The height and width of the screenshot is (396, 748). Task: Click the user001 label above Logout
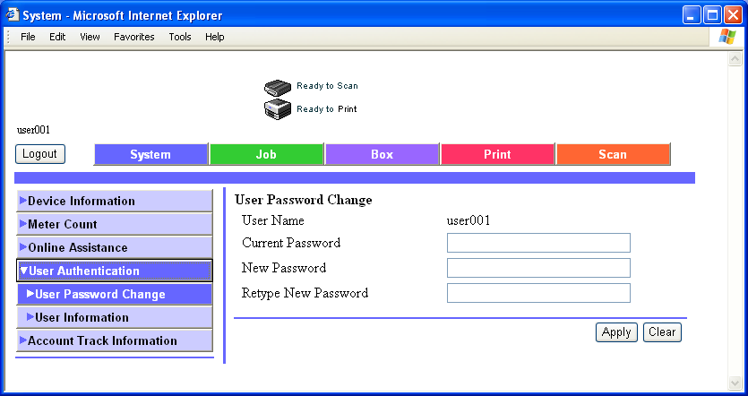pos(33,130)
